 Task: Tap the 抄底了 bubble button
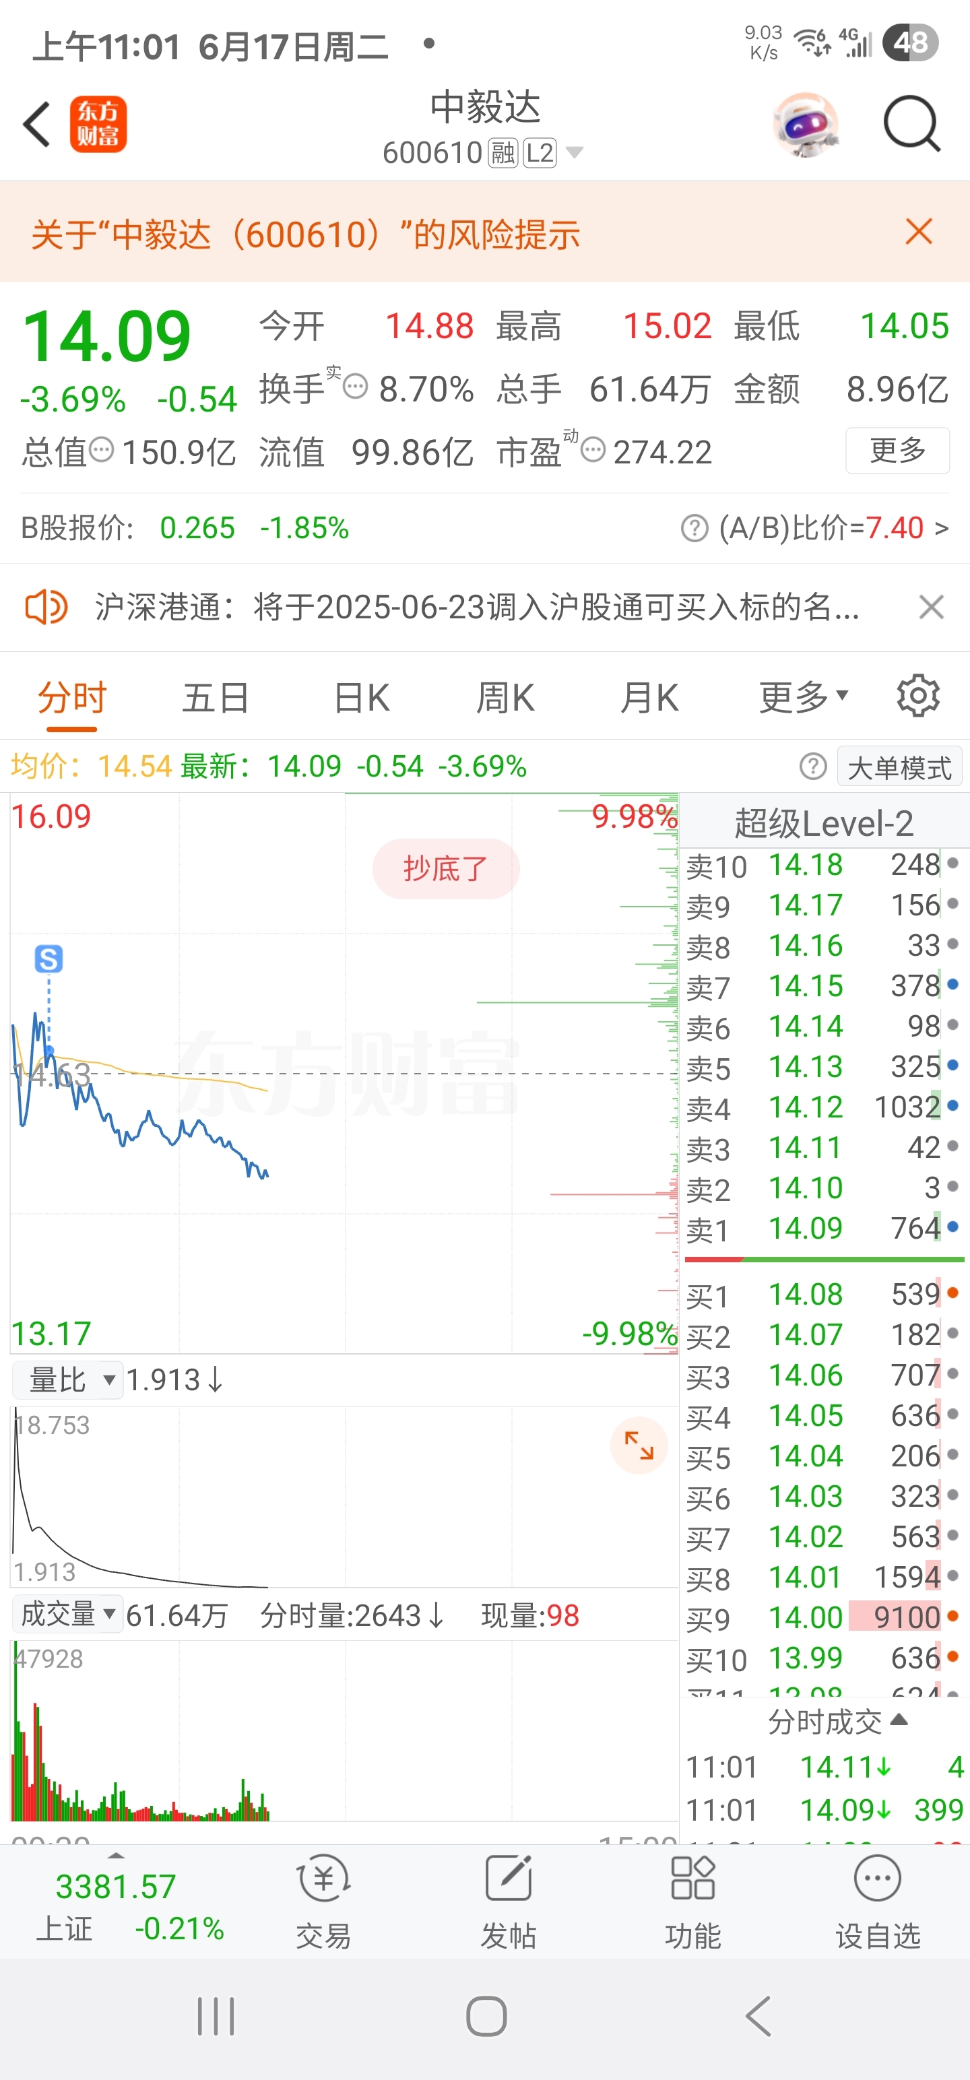pos(446,869)
